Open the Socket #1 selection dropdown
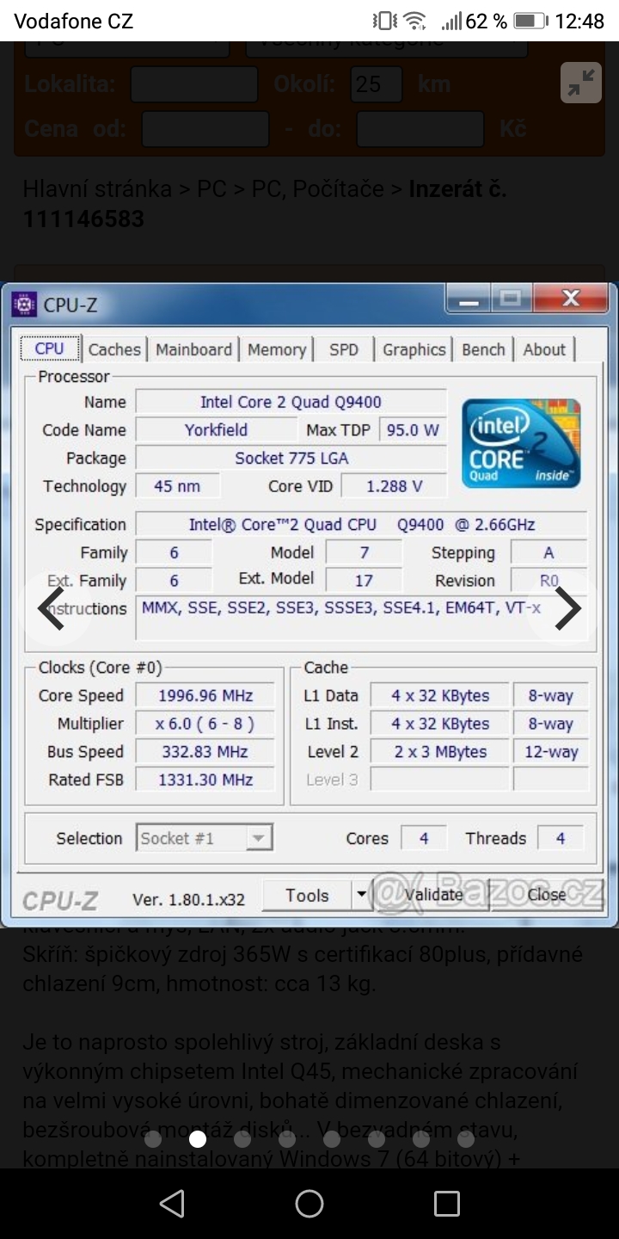 pyautogui.click(x=205, y=837)
